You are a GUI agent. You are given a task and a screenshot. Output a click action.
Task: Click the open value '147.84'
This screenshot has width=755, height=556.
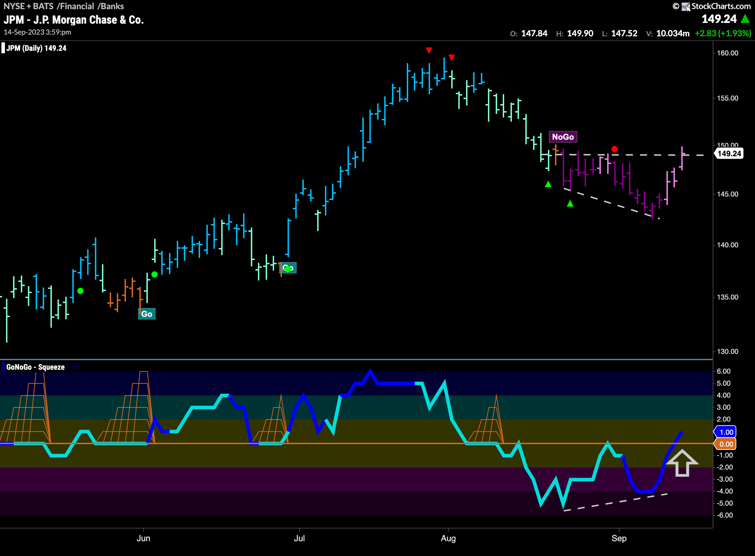tap(534, 34)
